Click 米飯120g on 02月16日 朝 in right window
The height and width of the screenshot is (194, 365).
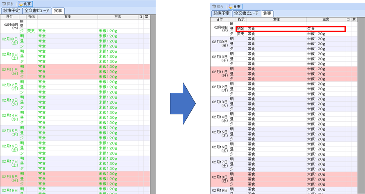(316, 144)
